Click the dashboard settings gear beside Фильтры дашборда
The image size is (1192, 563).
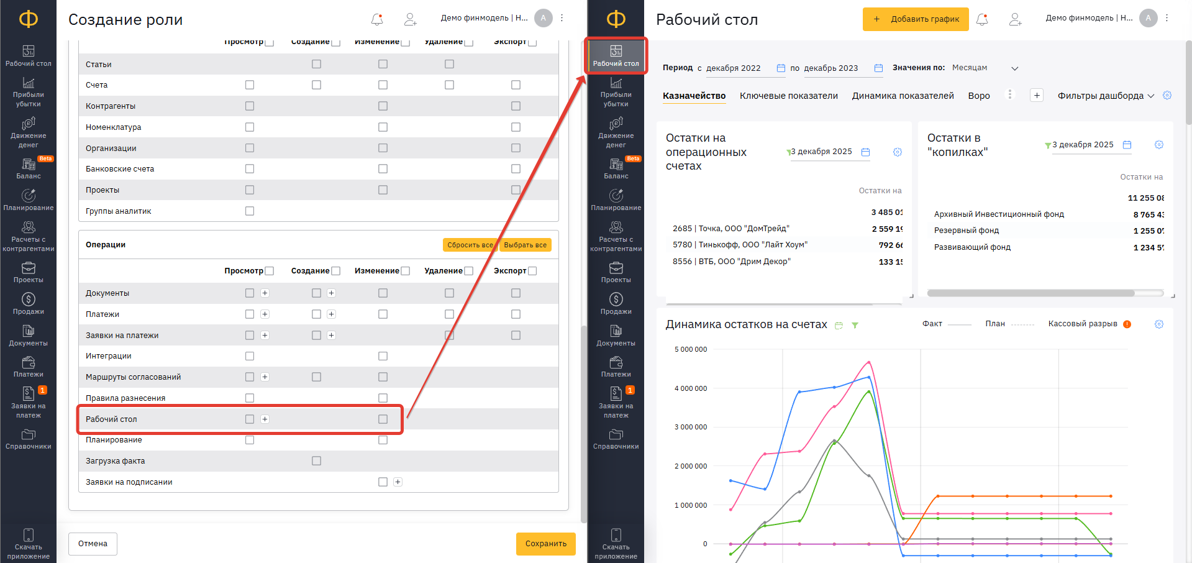point(1167,96)
